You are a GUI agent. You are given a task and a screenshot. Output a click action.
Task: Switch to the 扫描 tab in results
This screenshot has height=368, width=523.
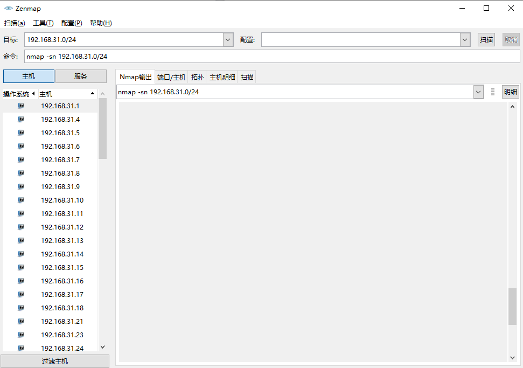[247, 78]
